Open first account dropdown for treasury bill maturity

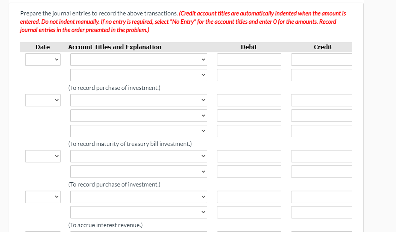click(x=139, y=100)
